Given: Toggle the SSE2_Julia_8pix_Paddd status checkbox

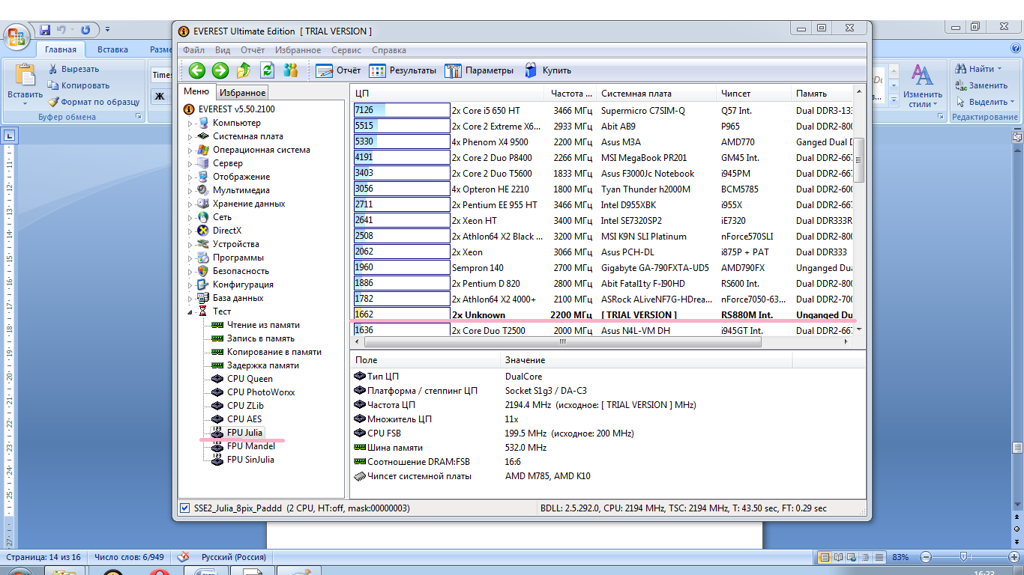Looking at the screenshot, I should [x=184, y=508].
